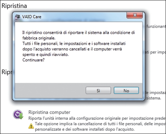Screen dimensions: 166x134
Task: Click the partially hidden 'Ripr' heading
Action: 7,72
